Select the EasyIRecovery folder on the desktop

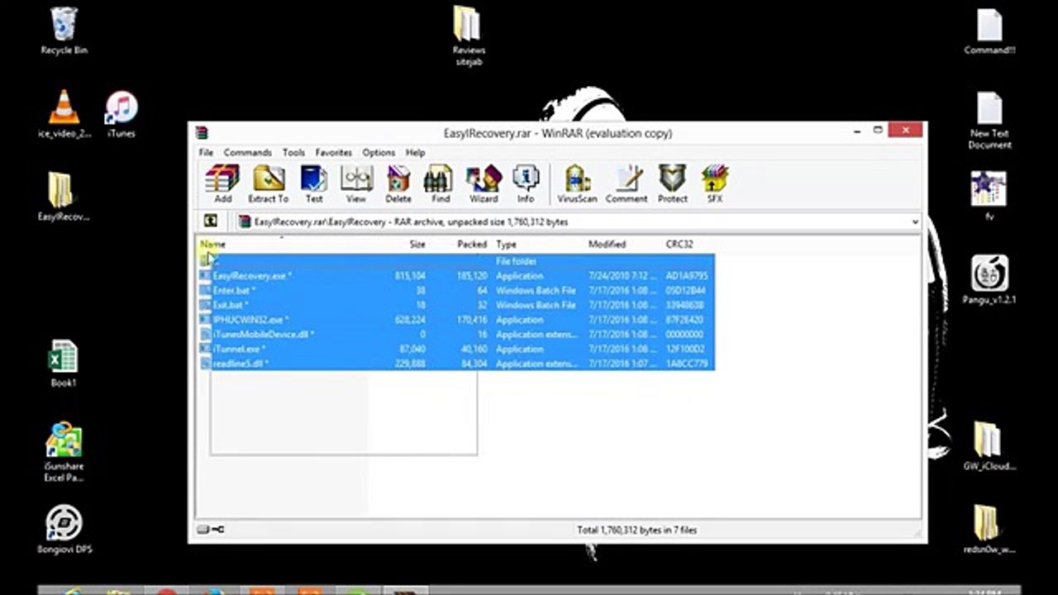pos(63,197)
